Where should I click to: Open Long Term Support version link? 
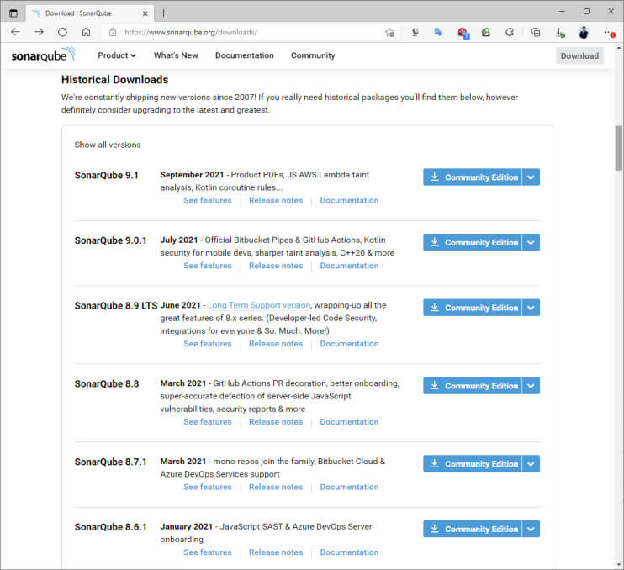tap(259, 305)
